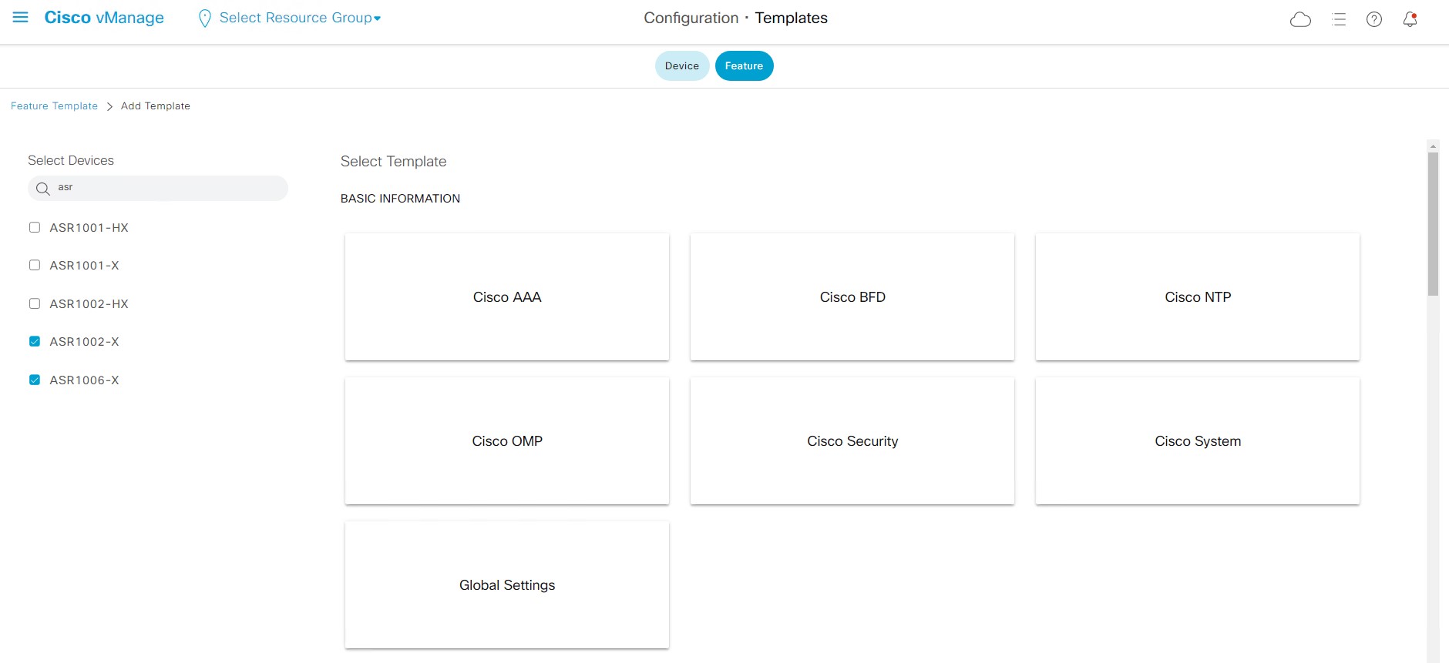
Task: Click the cloud status icon
Action: point(1300,19)
